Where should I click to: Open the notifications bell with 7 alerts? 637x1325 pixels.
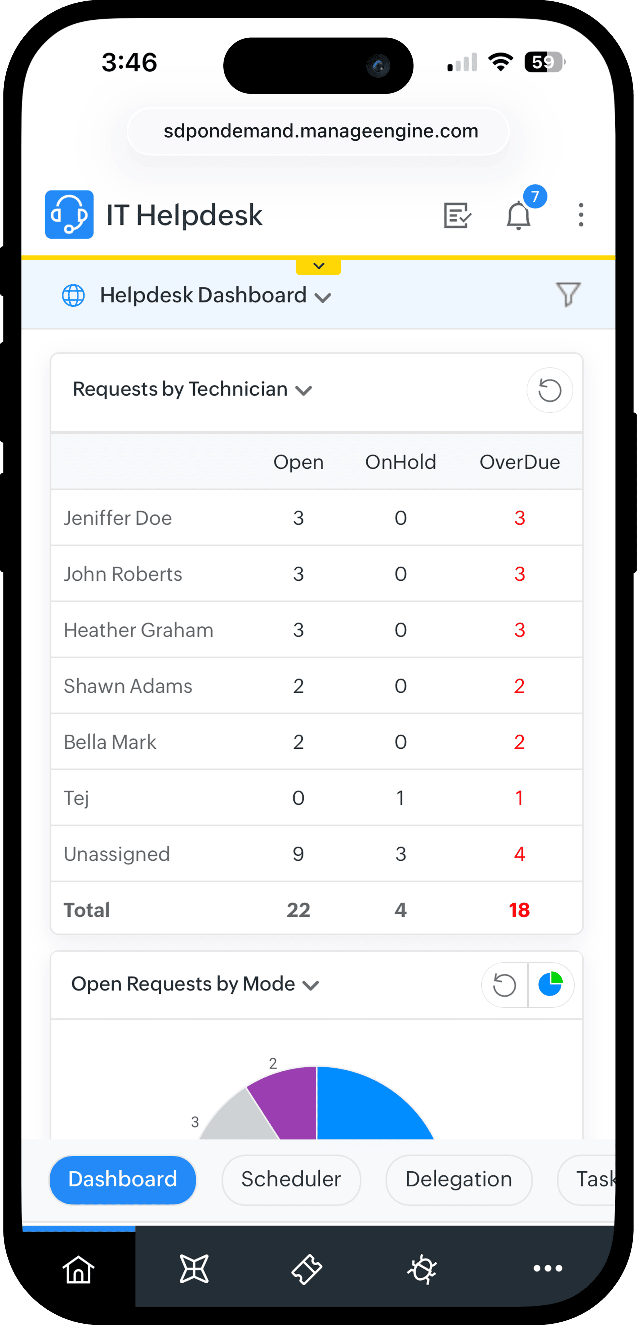518,215
